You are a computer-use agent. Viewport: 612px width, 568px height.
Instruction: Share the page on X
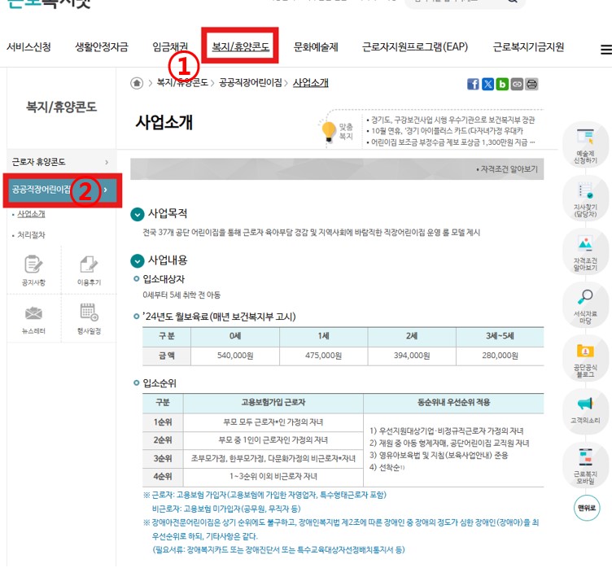coord(487,84)
